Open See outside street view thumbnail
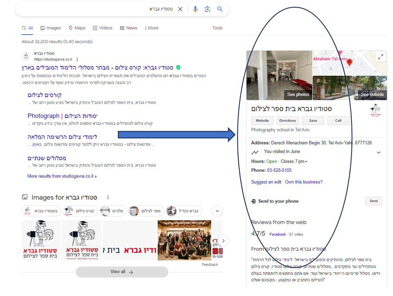 [350, 88]
